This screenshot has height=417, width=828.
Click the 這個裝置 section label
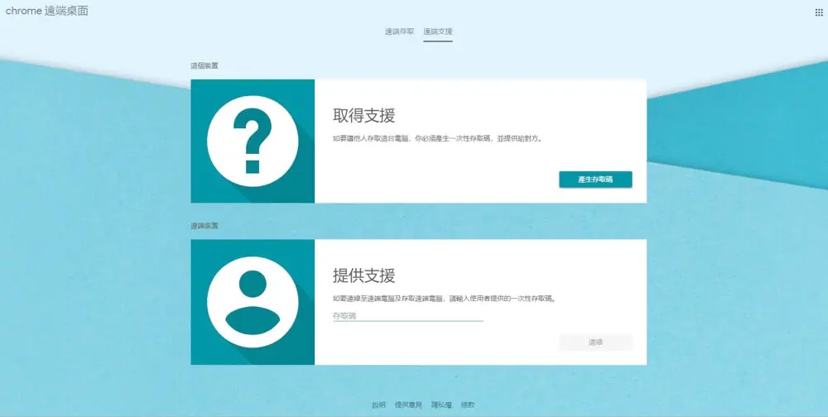(x=205, y=66)
